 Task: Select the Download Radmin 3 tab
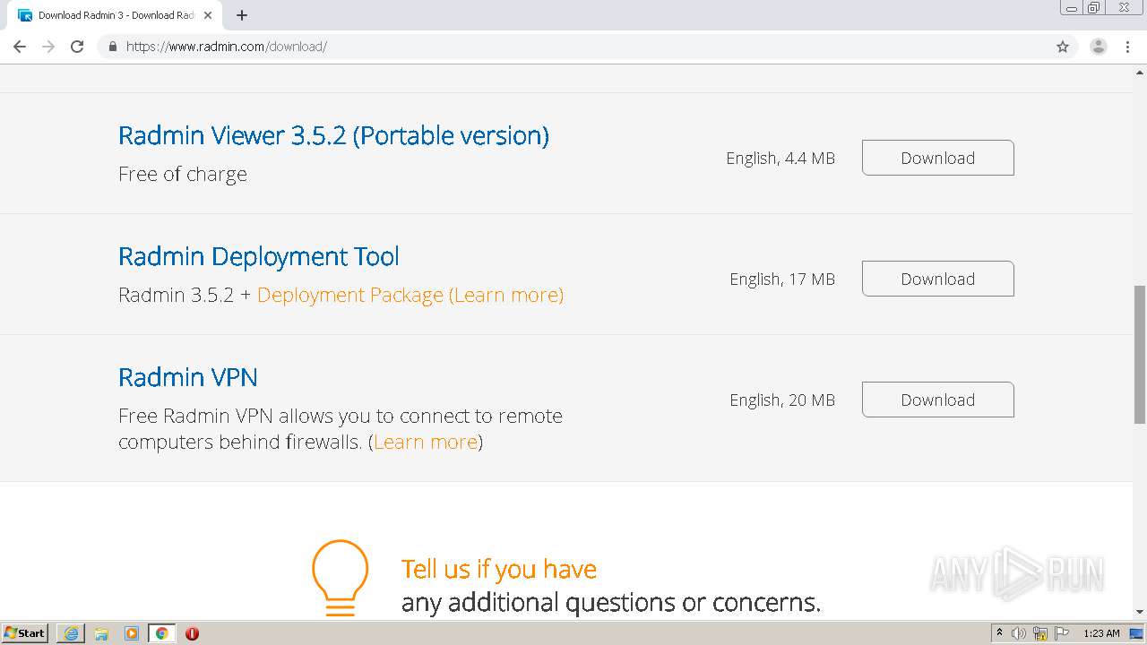116,15
